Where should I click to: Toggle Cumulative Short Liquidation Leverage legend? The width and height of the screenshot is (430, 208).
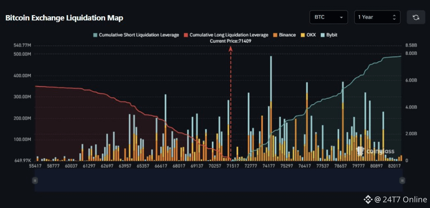pyautogui.click(x=136, y=35)
